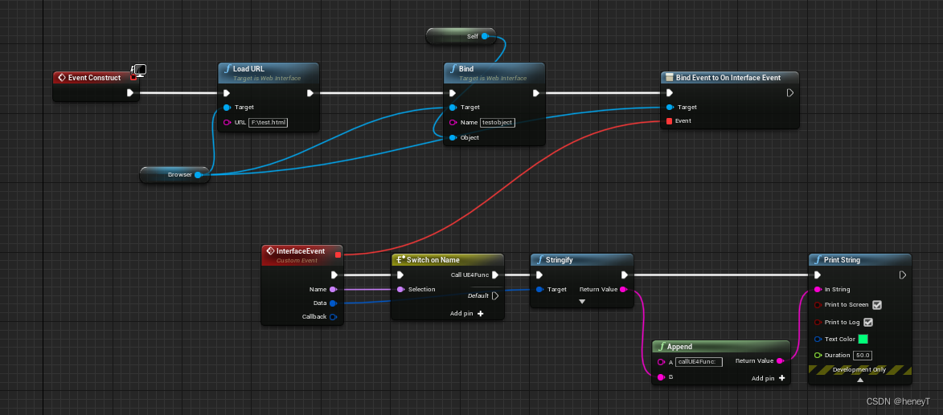Click Stringify Return Value pin
943x415 pixels.
click(623, 290)
